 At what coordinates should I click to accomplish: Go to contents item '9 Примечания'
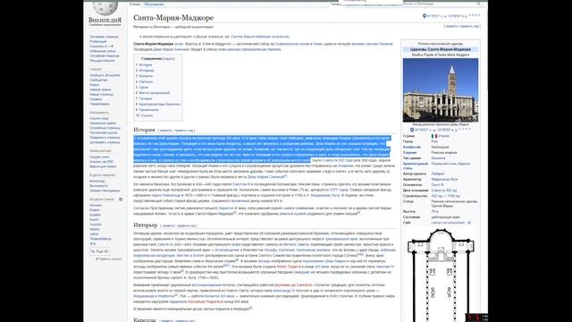(147, 109)
